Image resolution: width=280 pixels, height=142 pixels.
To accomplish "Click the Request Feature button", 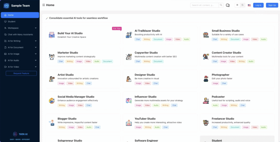I will (x=21, y=73).
